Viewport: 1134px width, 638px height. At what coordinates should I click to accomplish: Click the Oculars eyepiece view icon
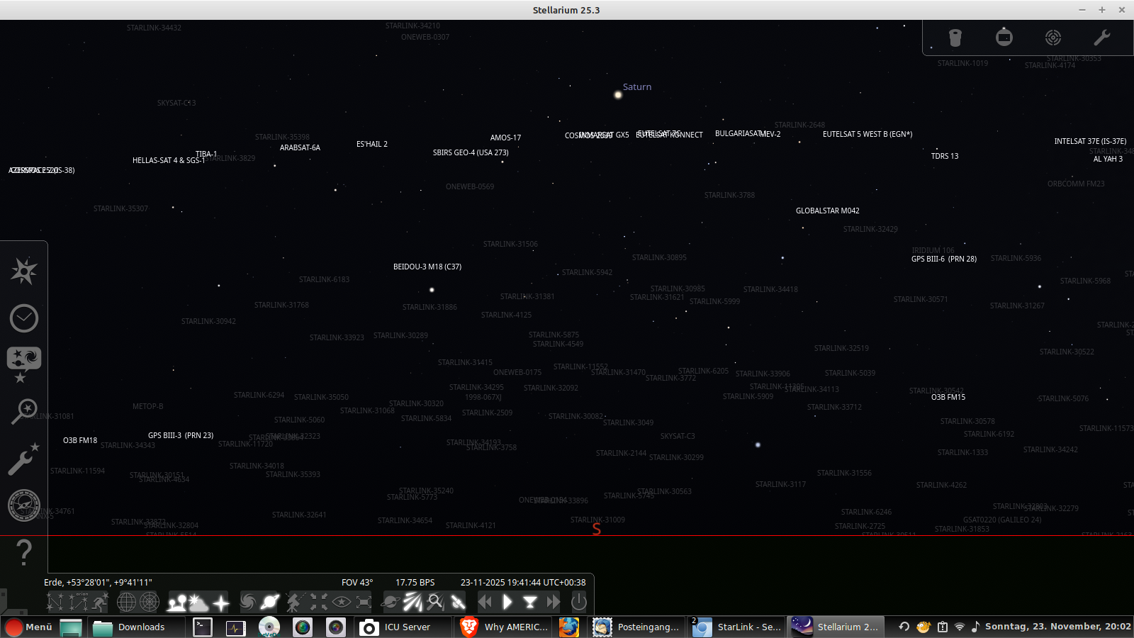[x=955, y=38]
